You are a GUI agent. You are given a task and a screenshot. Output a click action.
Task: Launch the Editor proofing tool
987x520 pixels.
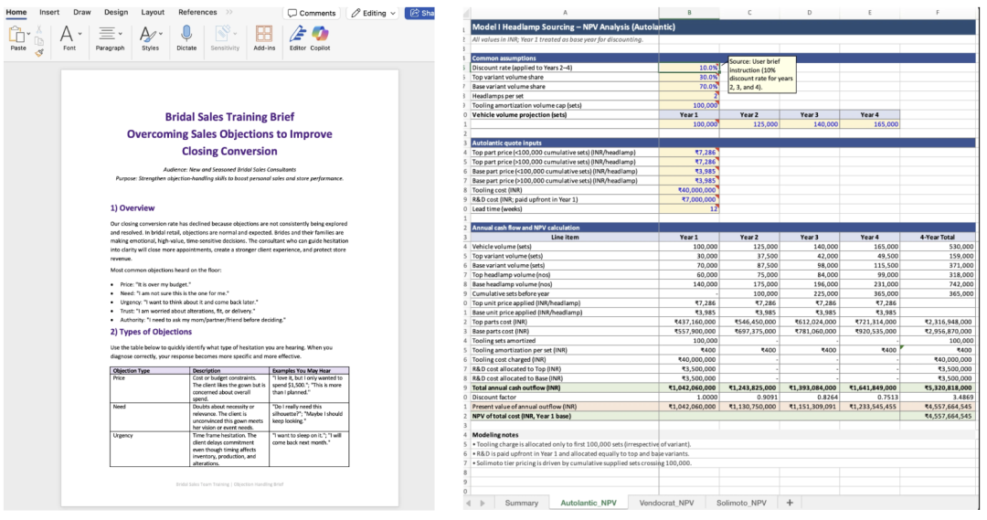[x=298, y=35]
